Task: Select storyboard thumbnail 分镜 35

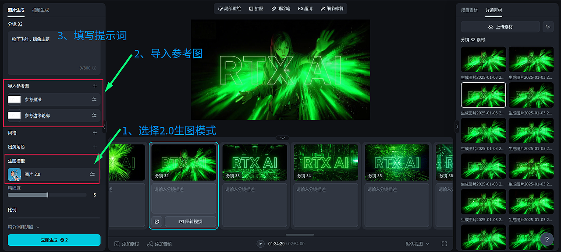Action: (x=397, y=162)
